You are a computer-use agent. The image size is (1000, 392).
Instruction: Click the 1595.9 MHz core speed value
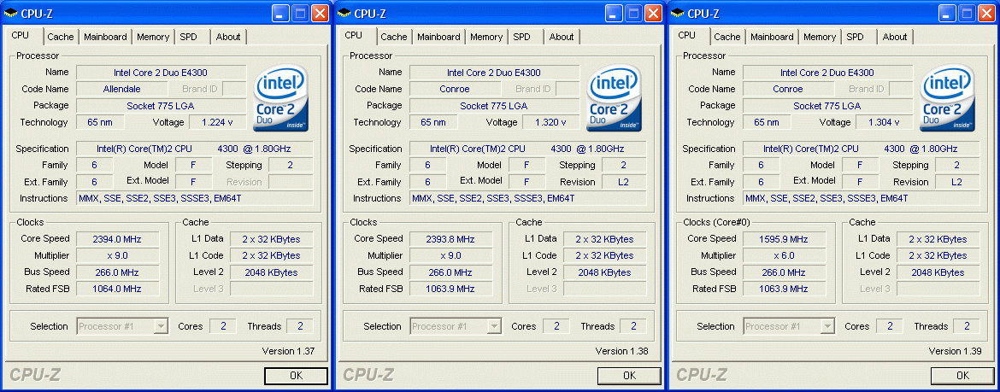(785, 240)
